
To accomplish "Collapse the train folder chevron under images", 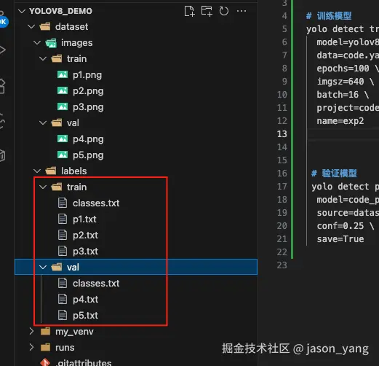I will point(43,58).
